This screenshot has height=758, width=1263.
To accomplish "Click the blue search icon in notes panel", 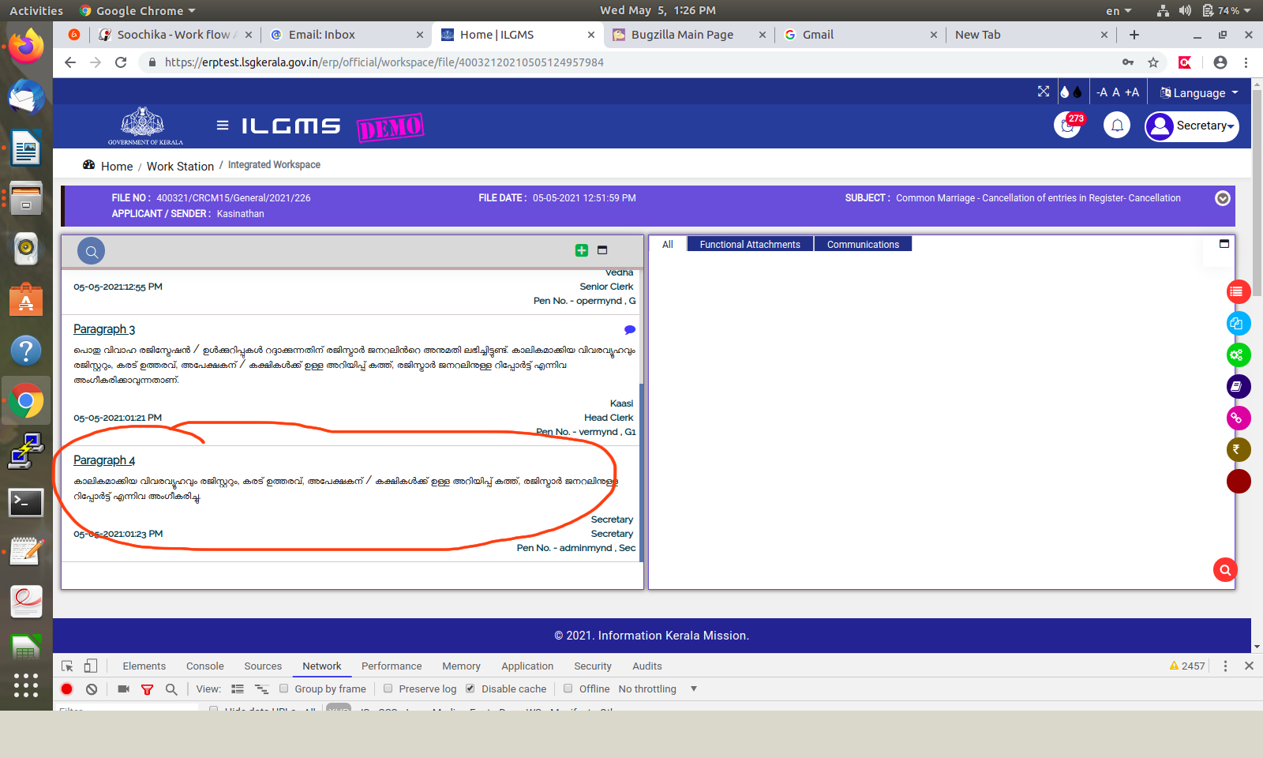I will 92,252.
